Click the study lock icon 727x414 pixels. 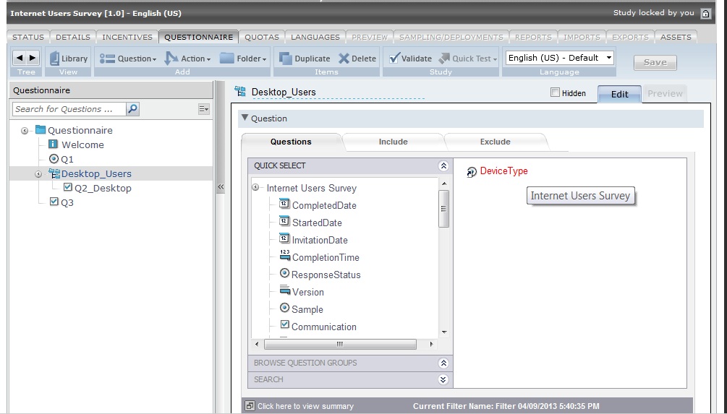[x=705, y=14]
